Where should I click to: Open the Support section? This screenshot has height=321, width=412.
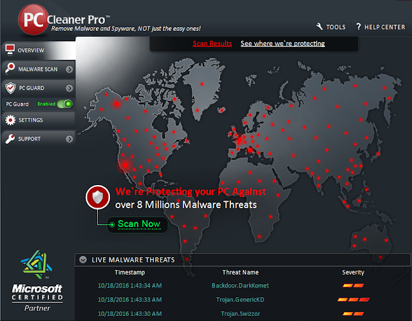point(39,139)
